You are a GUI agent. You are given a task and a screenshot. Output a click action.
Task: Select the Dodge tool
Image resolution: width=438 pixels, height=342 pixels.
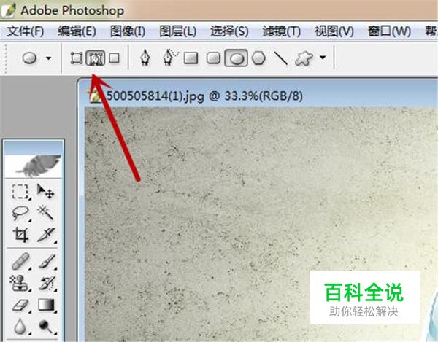click(x=47, y=327)
